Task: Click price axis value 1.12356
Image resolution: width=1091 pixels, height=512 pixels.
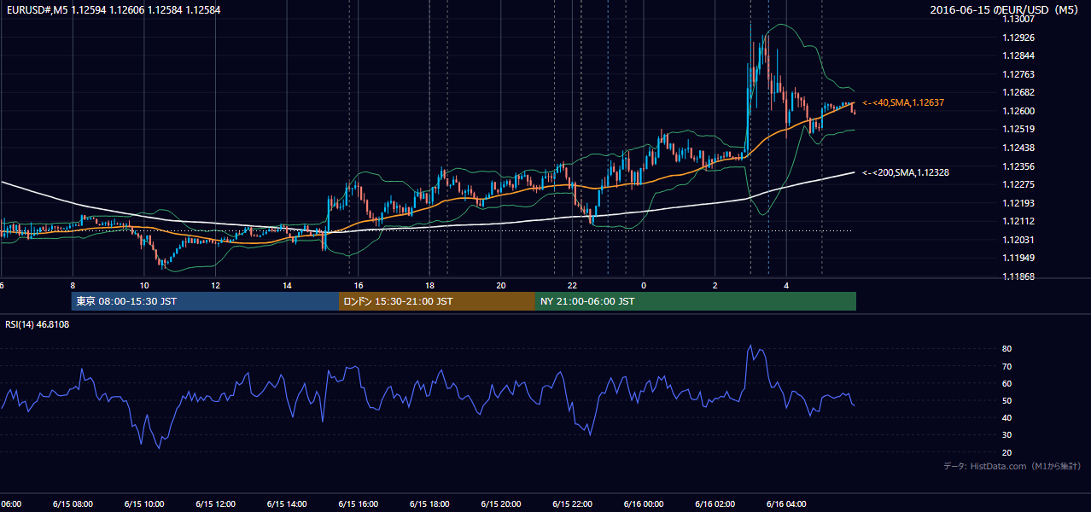Action: 1018,166
